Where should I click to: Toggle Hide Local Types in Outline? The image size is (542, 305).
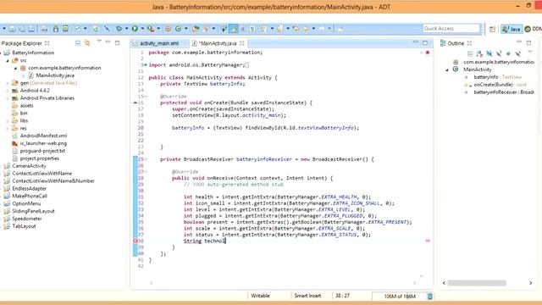point(517,53)
